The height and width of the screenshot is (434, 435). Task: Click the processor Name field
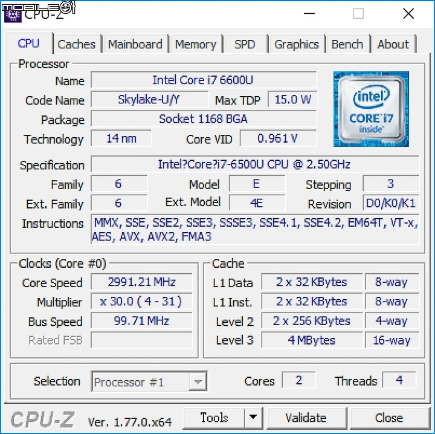point(204,80)
